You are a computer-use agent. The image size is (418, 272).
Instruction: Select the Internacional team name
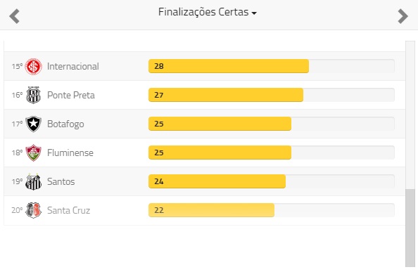[73, 66]
